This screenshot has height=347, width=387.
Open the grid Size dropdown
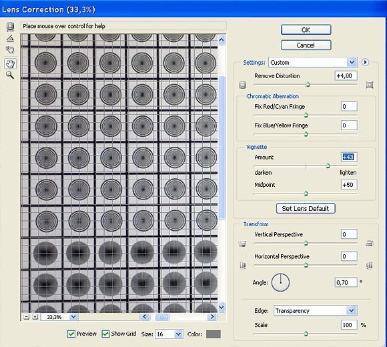[169, 334]
